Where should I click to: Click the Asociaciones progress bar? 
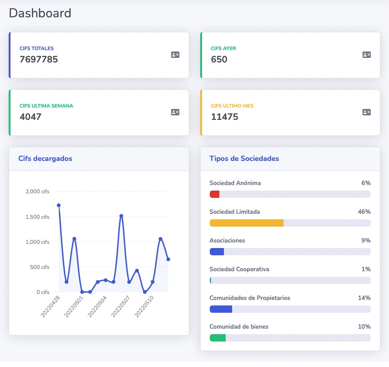tap(217, 252)
